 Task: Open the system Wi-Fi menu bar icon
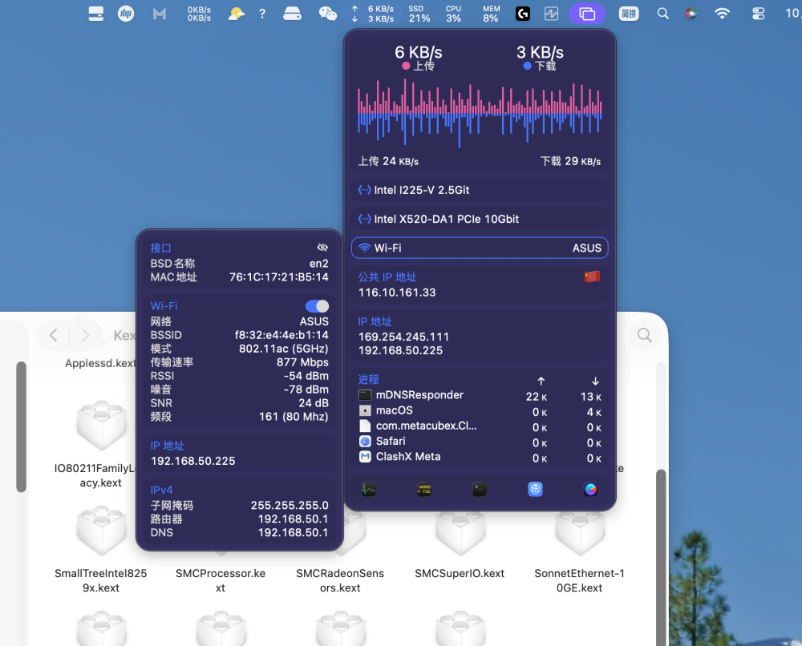(x=722, y=14)
